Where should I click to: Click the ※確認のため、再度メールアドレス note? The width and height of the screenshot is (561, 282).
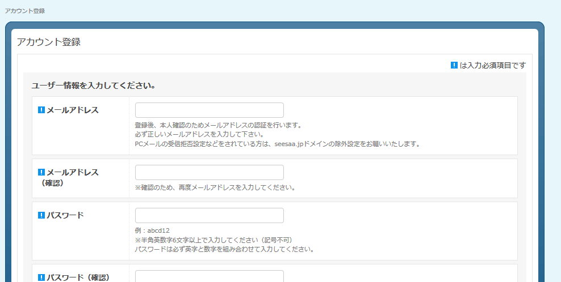point(215,187)
